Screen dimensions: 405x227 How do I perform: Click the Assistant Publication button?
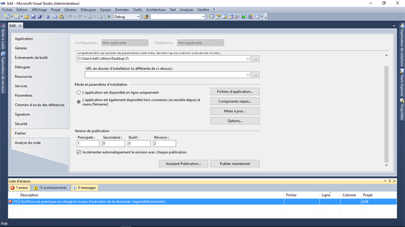[x=184, y=163]
